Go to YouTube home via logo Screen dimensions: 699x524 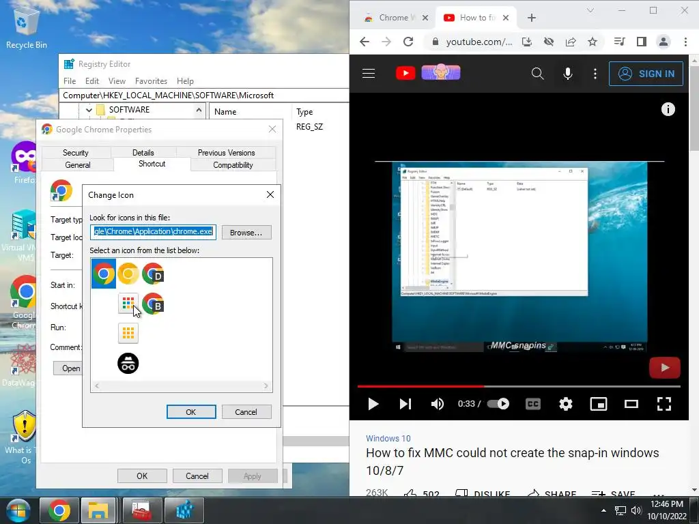tap(405, 73)
